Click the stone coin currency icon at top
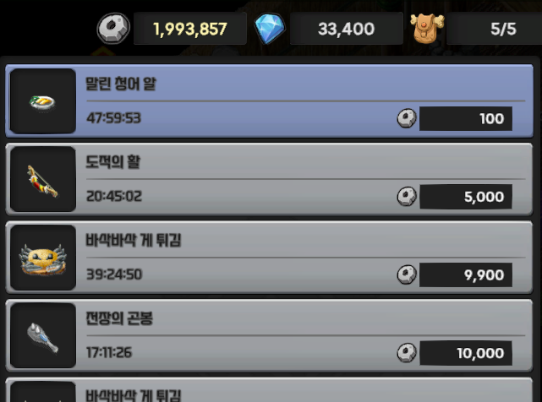Screen dimensions: 542x402 (x=113, y=29)
